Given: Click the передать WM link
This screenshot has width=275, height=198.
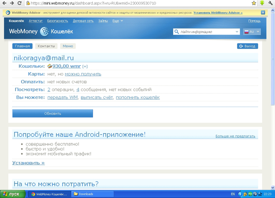Looking at the screenshot, I should pos(63,97).
